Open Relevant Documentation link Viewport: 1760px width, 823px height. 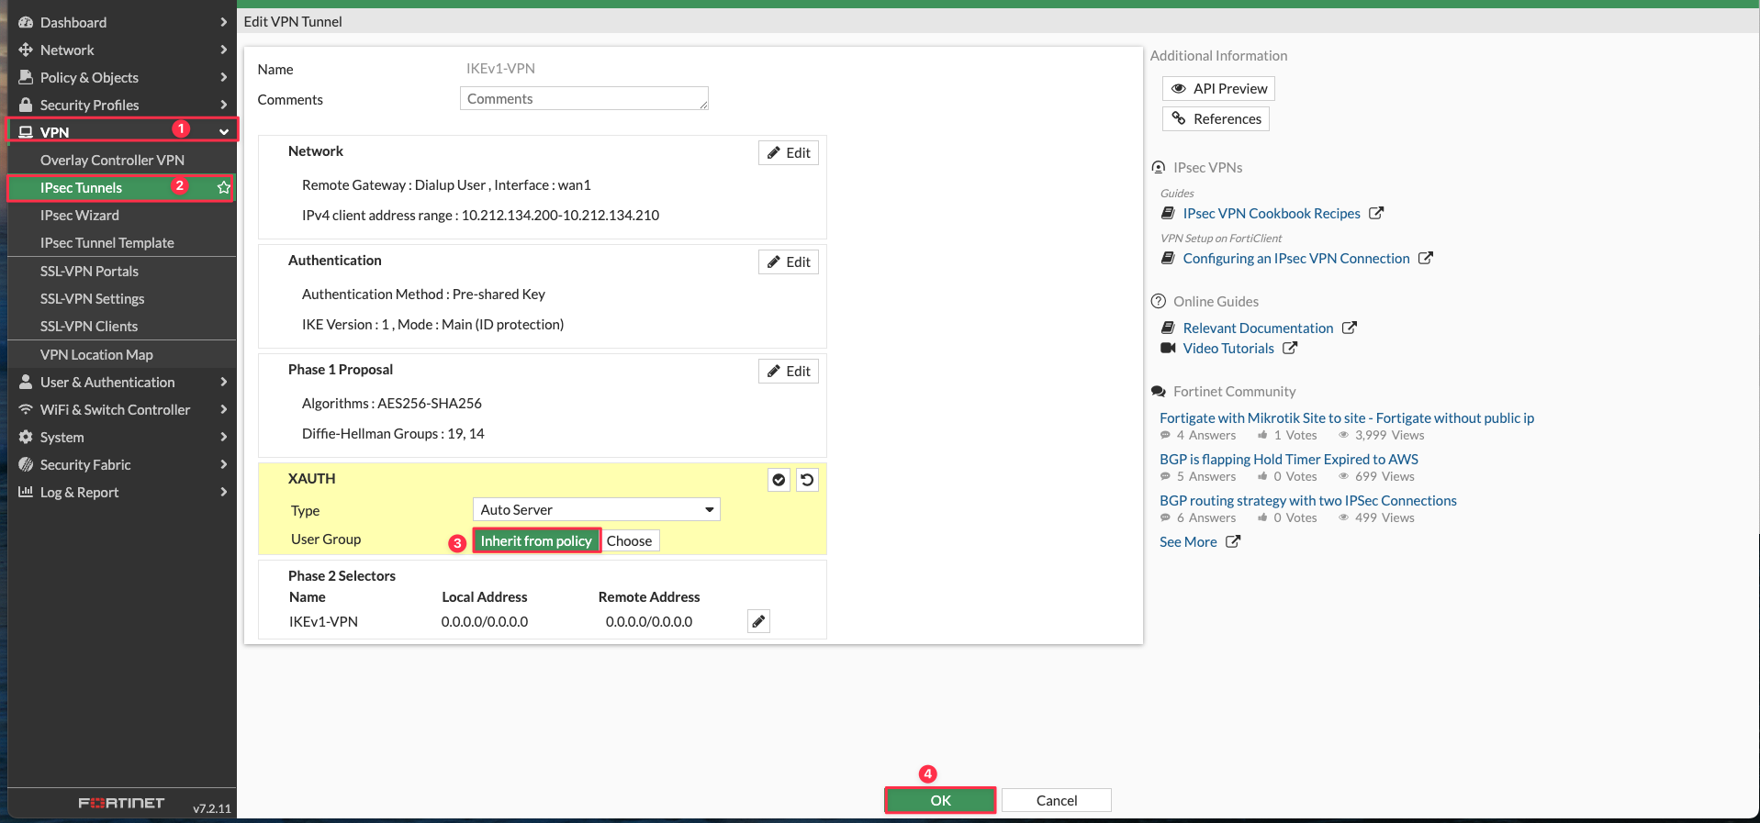(1258, 328)
